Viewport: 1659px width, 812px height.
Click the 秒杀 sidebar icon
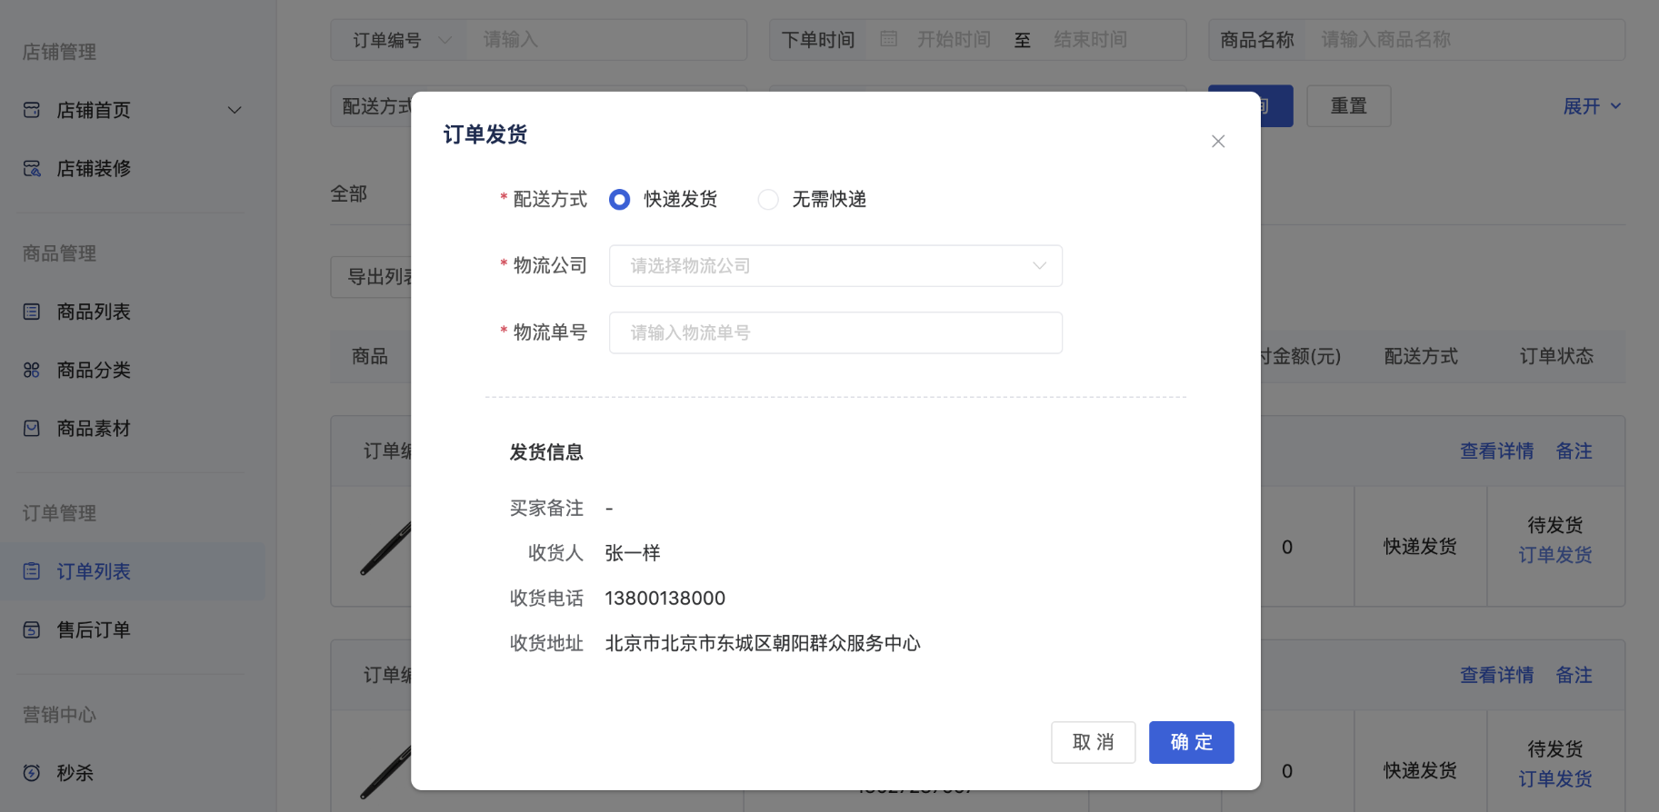[32, 773]
